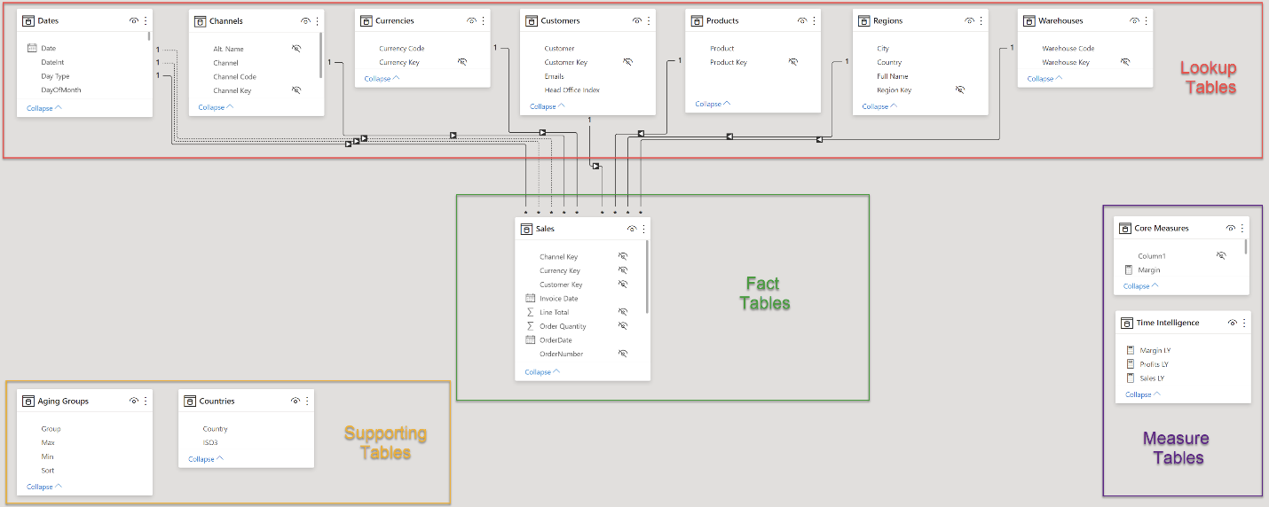Collapse the Dates table card
The image size is (1269, 507).
click(x=44, y=107)
